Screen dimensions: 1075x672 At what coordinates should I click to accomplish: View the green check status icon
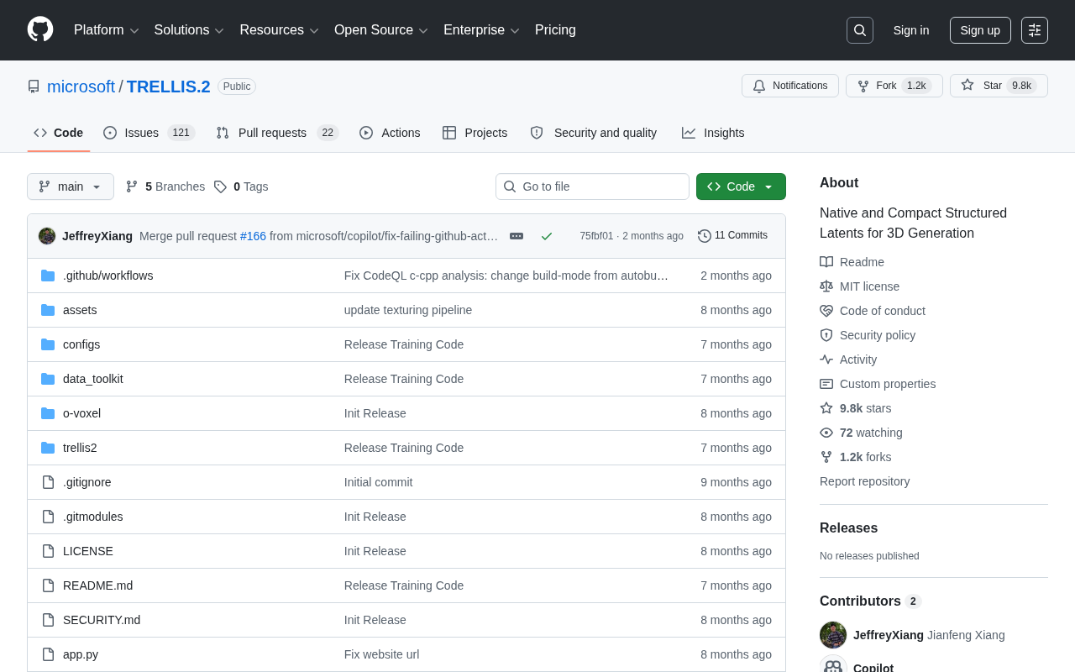pyautogui.click(x=547, y=236)
